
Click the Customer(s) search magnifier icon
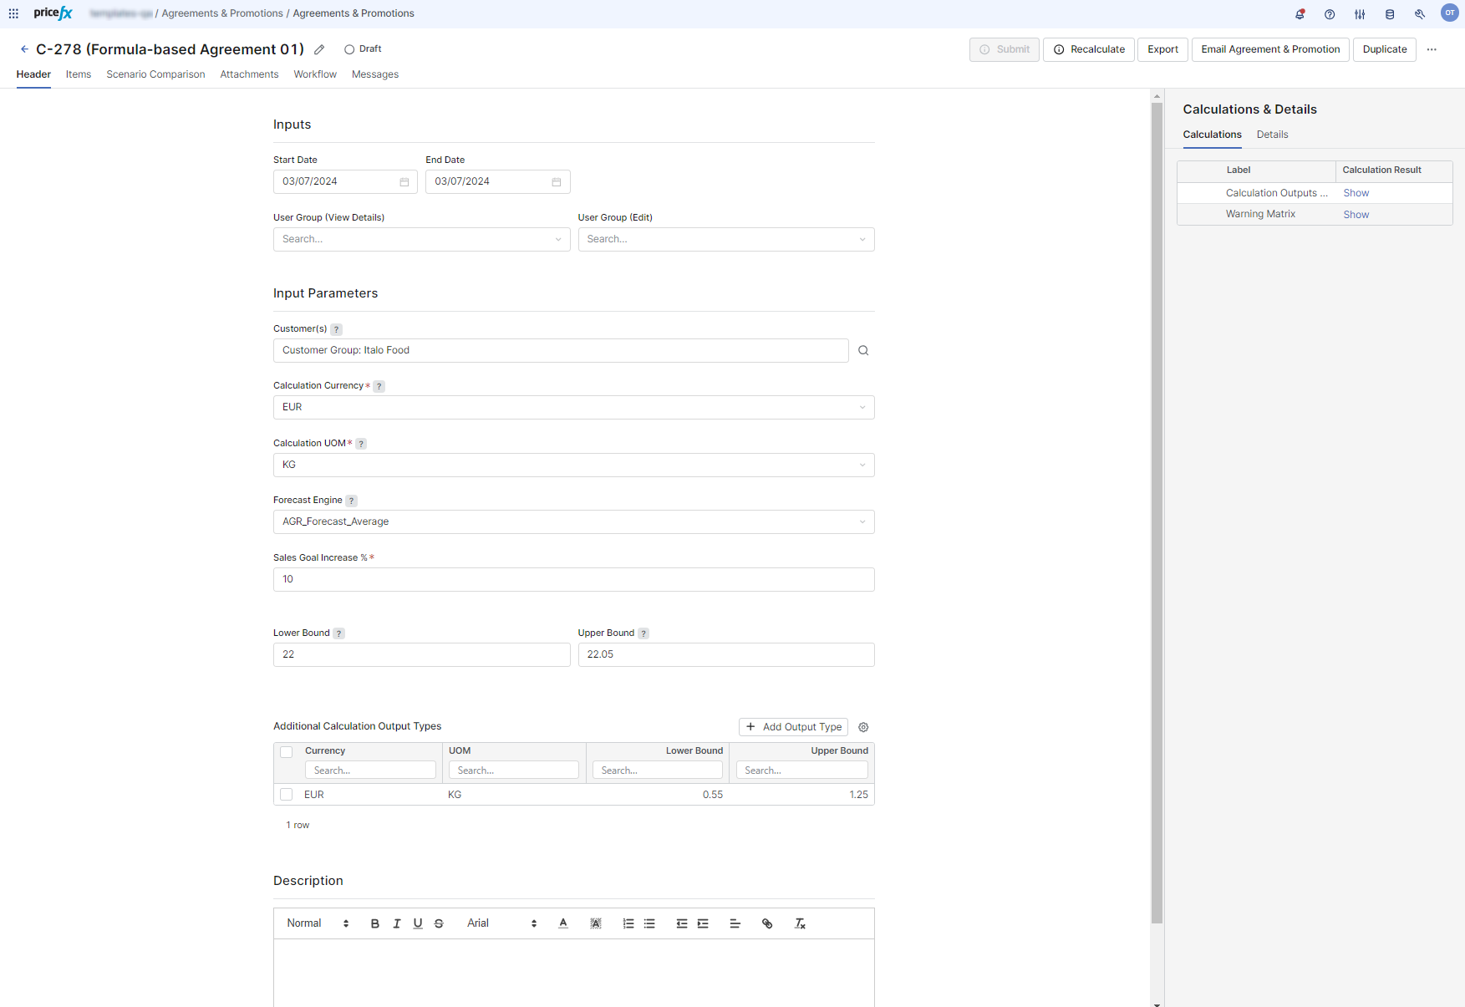[863, 351]
